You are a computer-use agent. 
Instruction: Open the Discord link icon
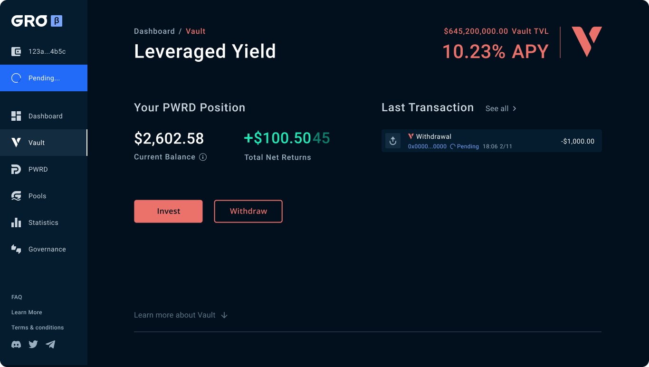(16, 344)
